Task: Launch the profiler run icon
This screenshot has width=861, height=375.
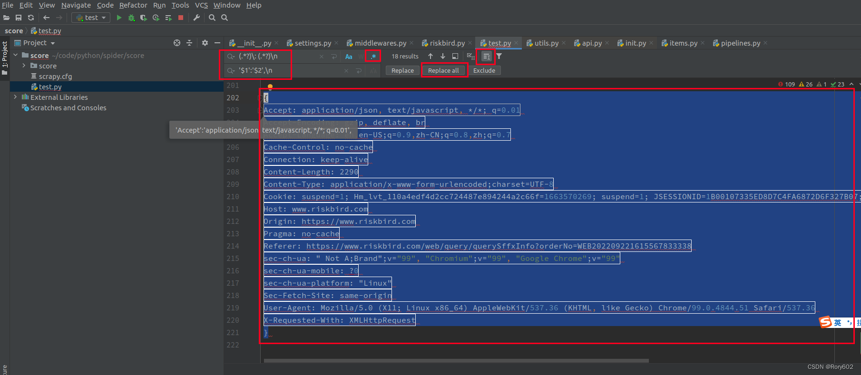Action: coord(156,18)
